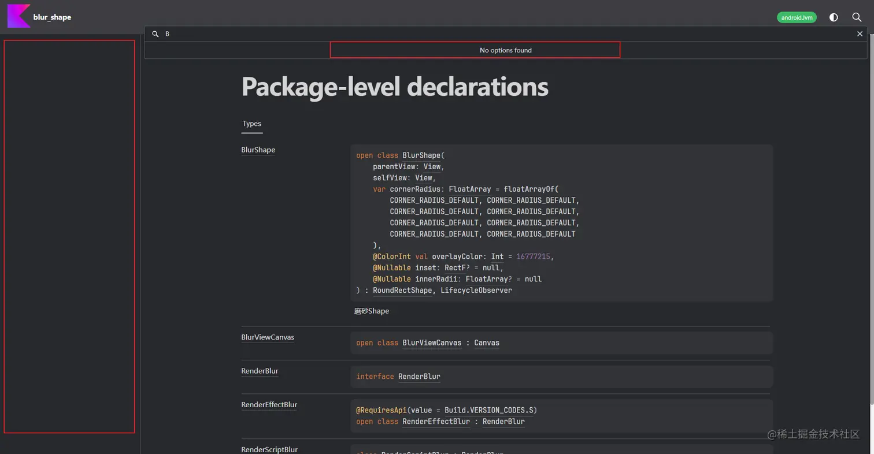Click the 'Package-level declarations' heading
The height and width of the screenshot is (454, 874).
[395, 87]
